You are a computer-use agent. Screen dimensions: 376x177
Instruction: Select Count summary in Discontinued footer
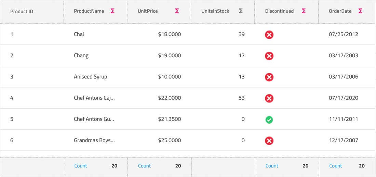click(x=272, y=166)
